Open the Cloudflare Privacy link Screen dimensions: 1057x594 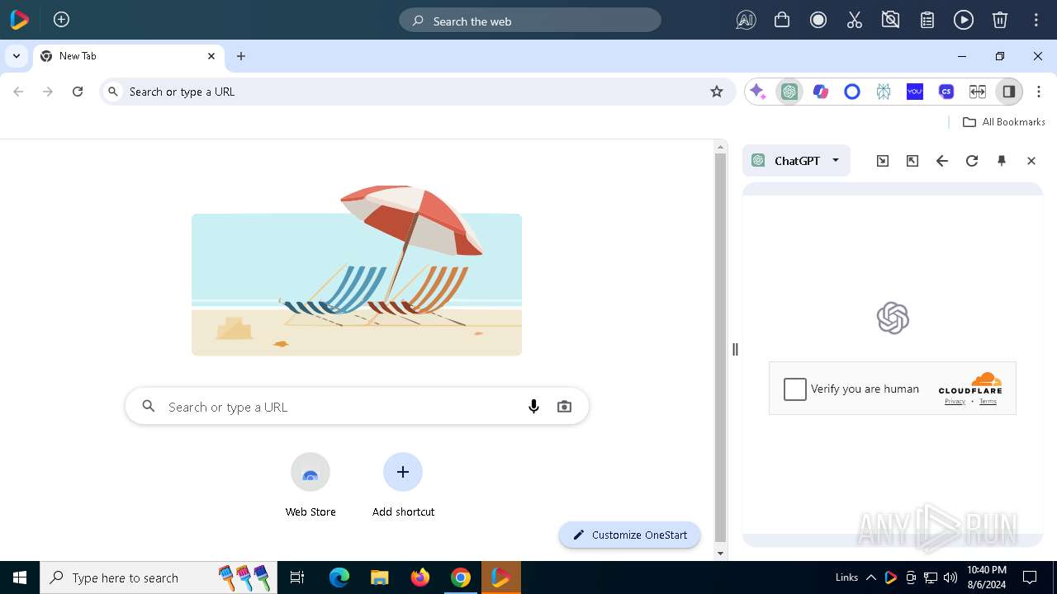[x=955, y=402]
